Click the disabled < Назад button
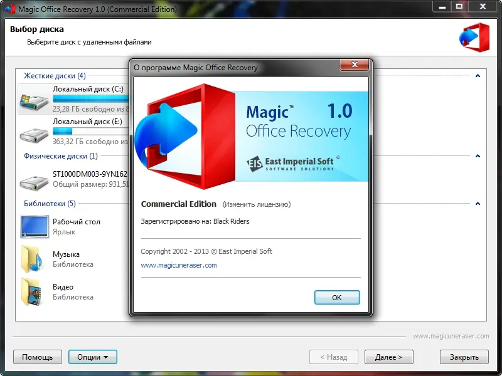Image resolution: width=502 pixels, height=376 pixels. pyautogui.click(x=334, y=357)
